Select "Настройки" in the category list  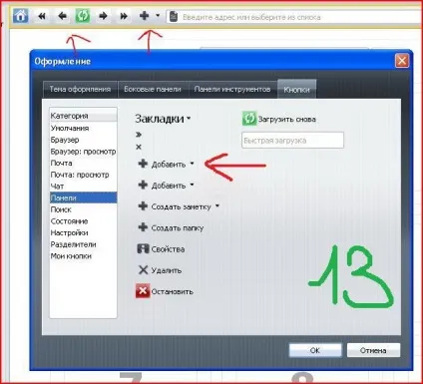pyautogui.click(x=83, y=232)
